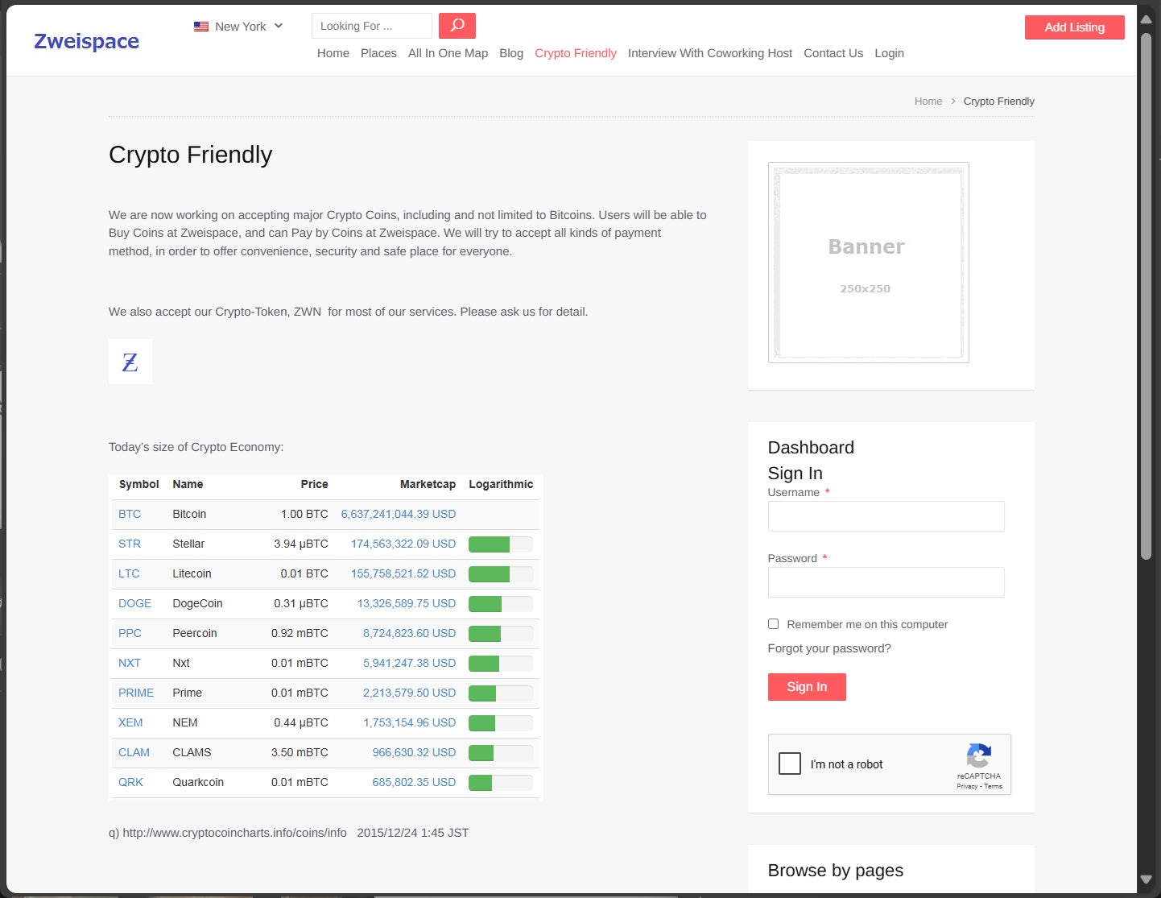Click the reCAPTCHA logo icon
The height and width of the screenshot is (898, 1161).
click(979, 755)
